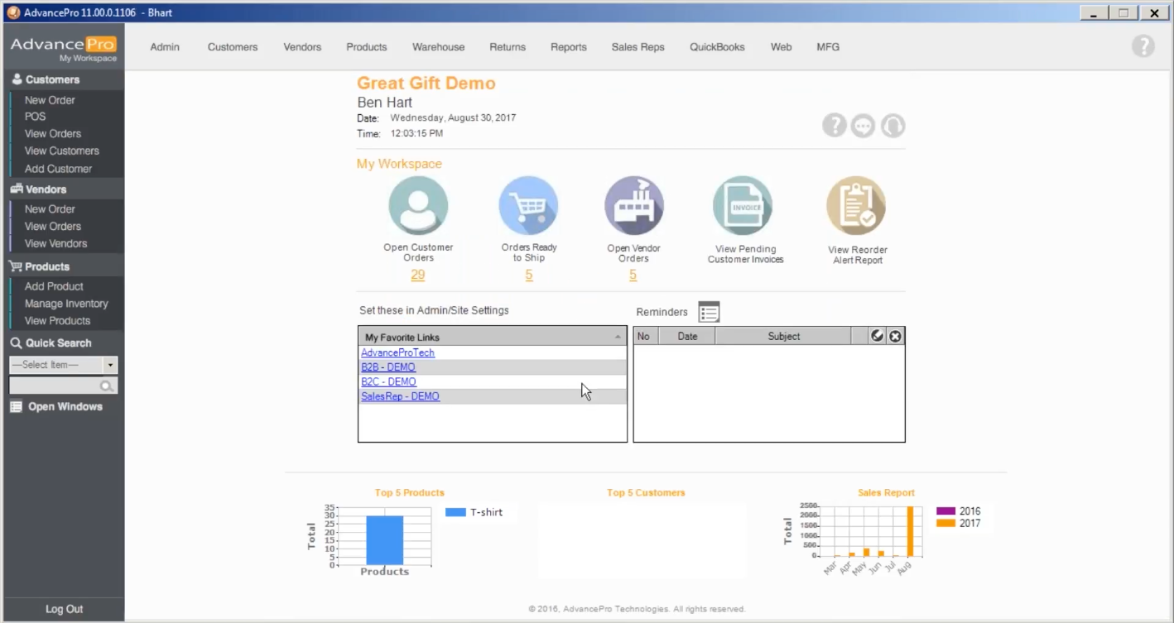
Task: Open the View Pending Customer Invoices icon
Action: pos(743,206)
